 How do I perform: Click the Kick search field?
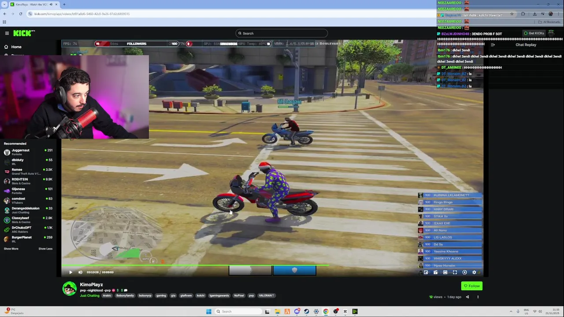click(x=282, y=33)
